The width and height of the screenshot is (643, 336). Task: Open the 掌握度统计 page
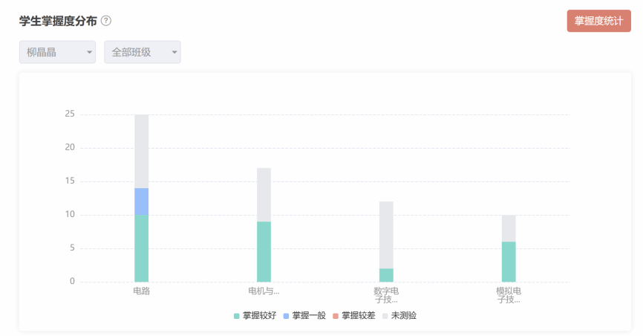click(x=598, y=21)
